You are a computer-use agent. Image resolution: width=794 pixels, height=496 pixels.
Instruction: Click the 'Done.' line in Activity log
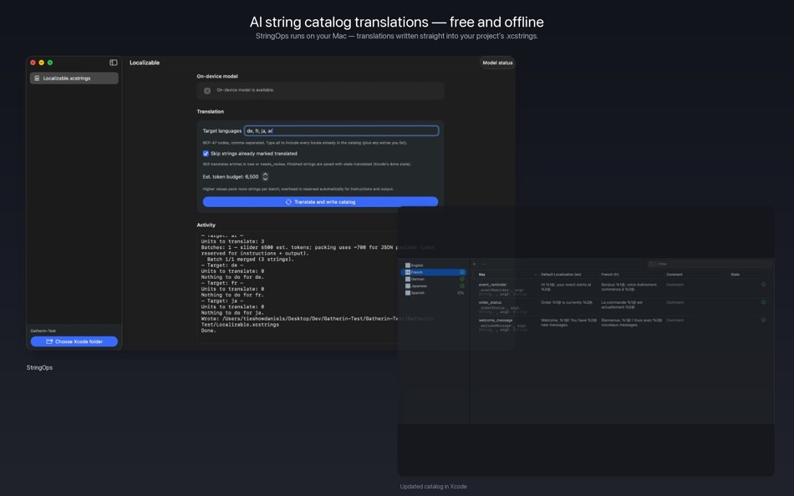point(208,331)
